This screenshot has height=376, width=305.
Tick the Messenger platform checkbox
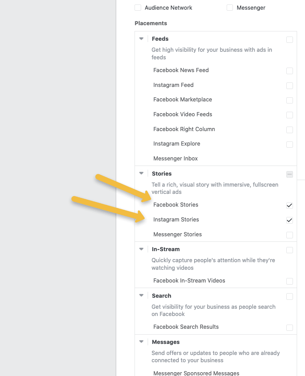pos(230,8)
